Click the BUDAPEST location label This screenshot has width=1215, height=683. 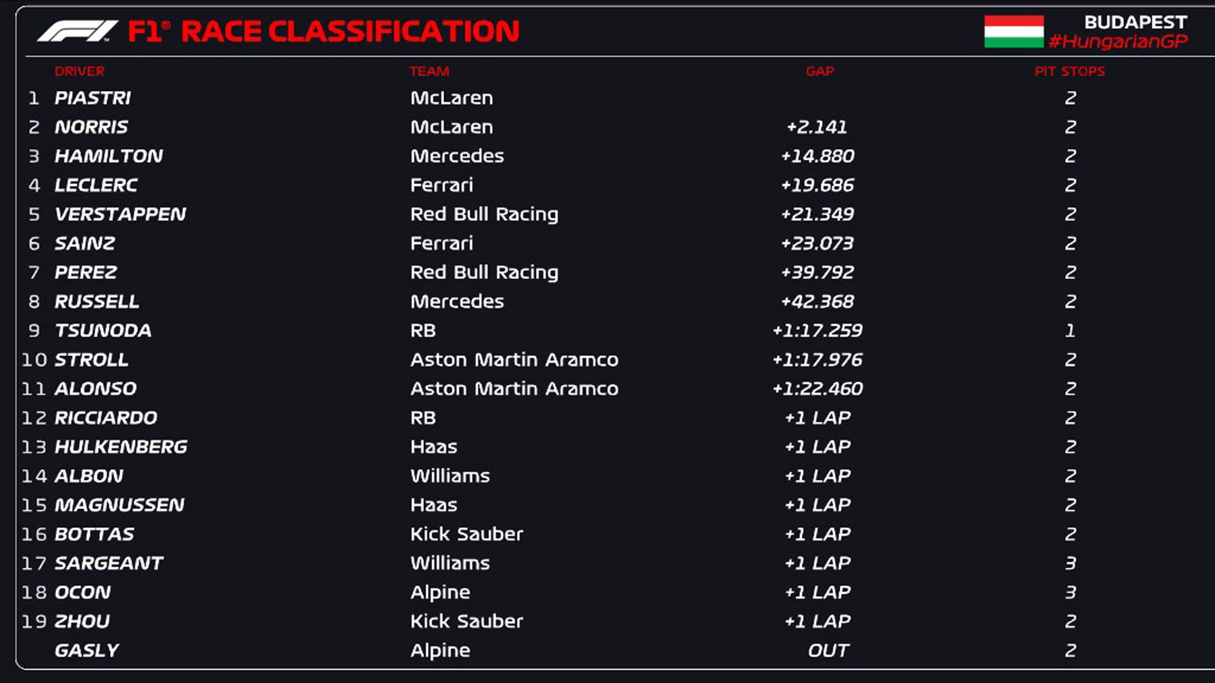[1135, 22]
